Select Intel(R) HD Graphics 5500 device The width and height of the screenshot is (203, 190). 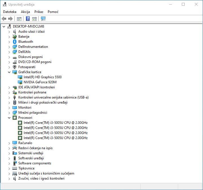tap(43, 77)
